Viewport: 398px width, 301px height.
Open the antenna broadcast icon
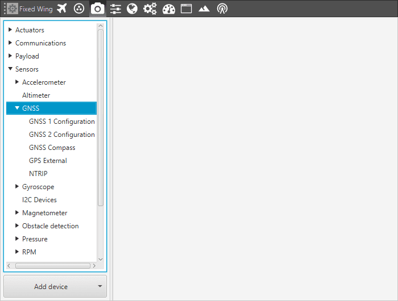[x=222, y=9]
